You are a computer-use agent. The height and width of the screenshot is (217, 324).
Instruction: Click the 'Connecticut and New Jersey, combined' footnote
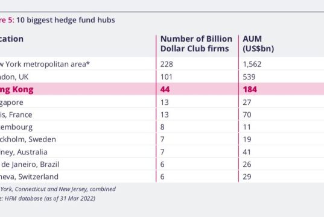[65, 189]
